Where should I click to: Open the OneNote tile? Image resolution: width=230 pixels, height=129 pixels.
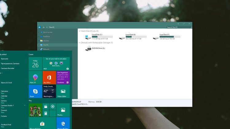(63, 78)
